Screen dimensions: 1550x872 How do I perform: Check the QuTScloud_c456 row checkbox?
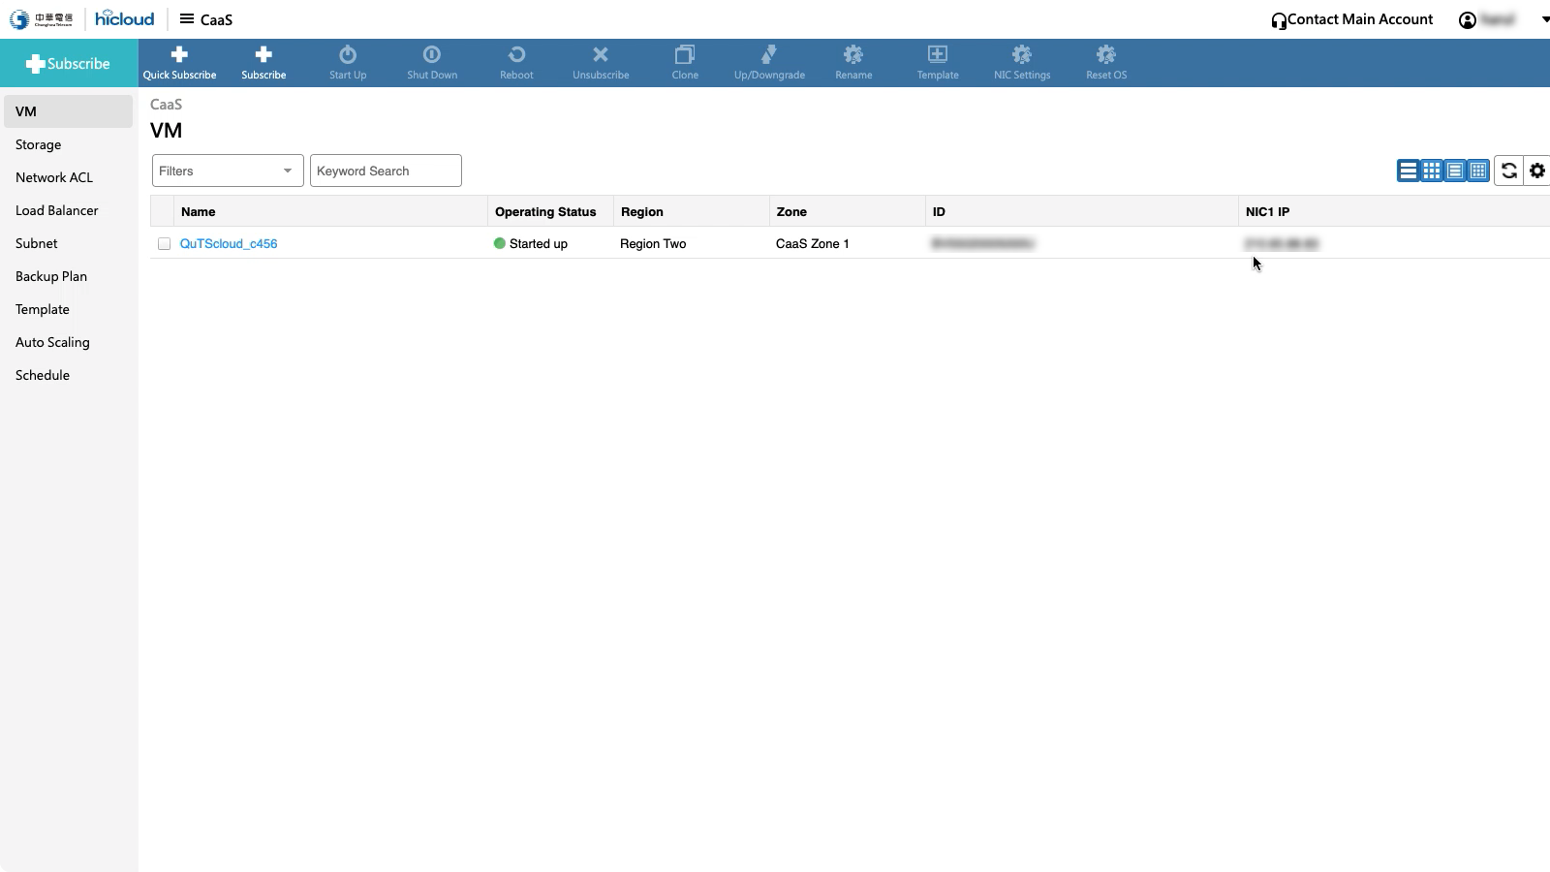coord(164,244)
